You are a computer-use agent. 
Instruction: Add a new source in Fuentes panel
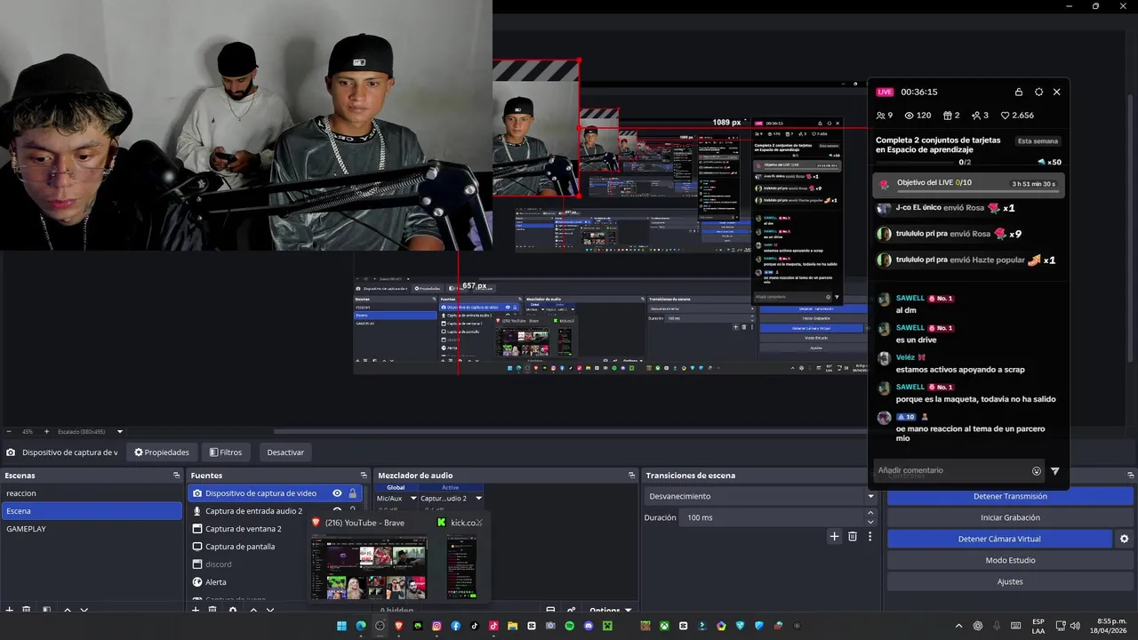coord(196,610)
